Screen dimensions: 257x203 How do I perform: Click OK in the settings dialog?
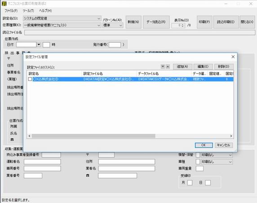204,145
